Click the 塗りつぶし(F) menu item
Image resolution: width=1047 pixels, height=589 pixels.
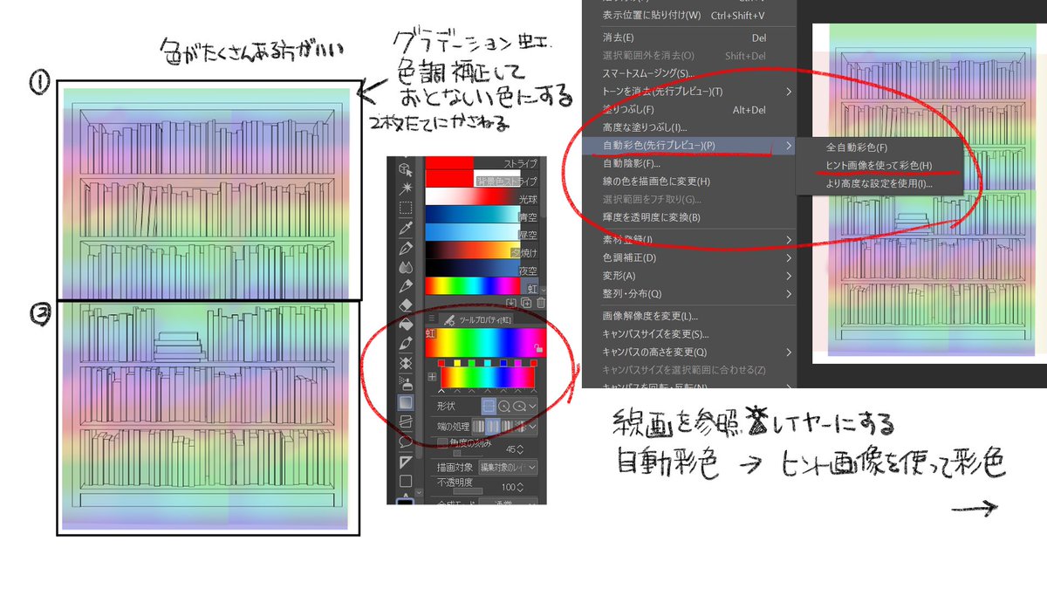click(x=689, y=110)
